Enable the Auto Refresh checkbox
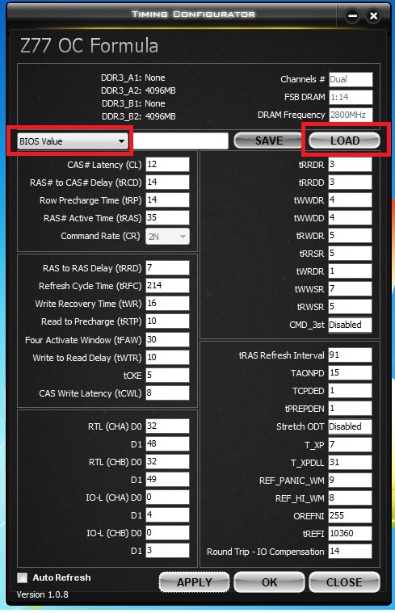Viewport: 395px width, 613px height. pyautogui.click(x=23, y=577)
